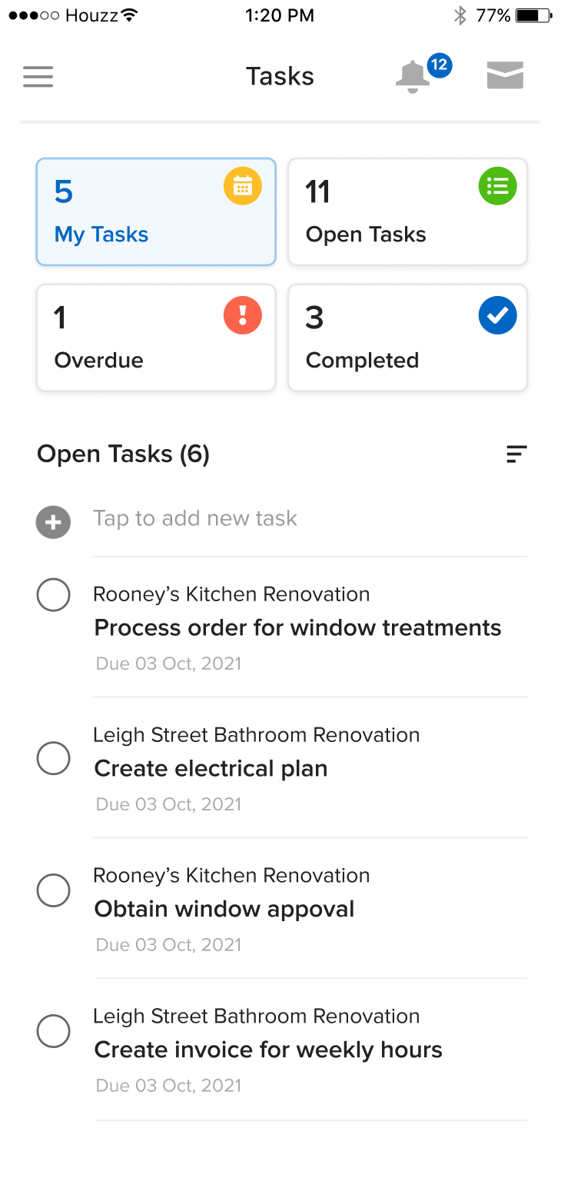
Task: Tap the red exclamation Overdue icon
Action: (x=243, y=315)
